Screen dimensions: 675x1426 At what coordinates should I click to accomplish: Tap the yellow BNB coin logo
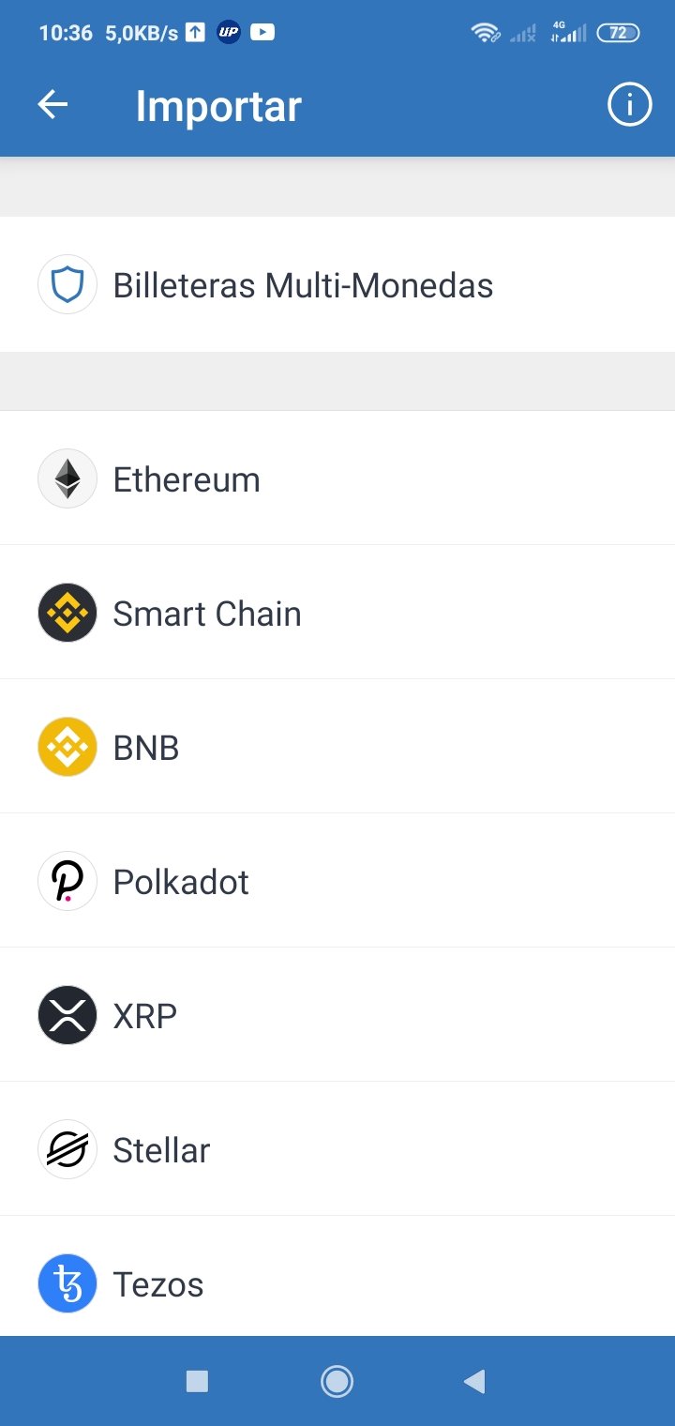click(x=67, y=747)
